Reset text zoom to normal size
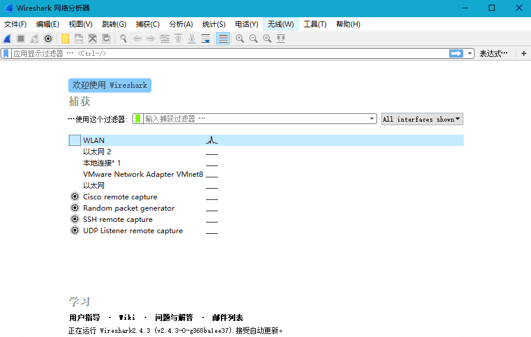This screenshot has height=337, width=531. tap(267, 39)
